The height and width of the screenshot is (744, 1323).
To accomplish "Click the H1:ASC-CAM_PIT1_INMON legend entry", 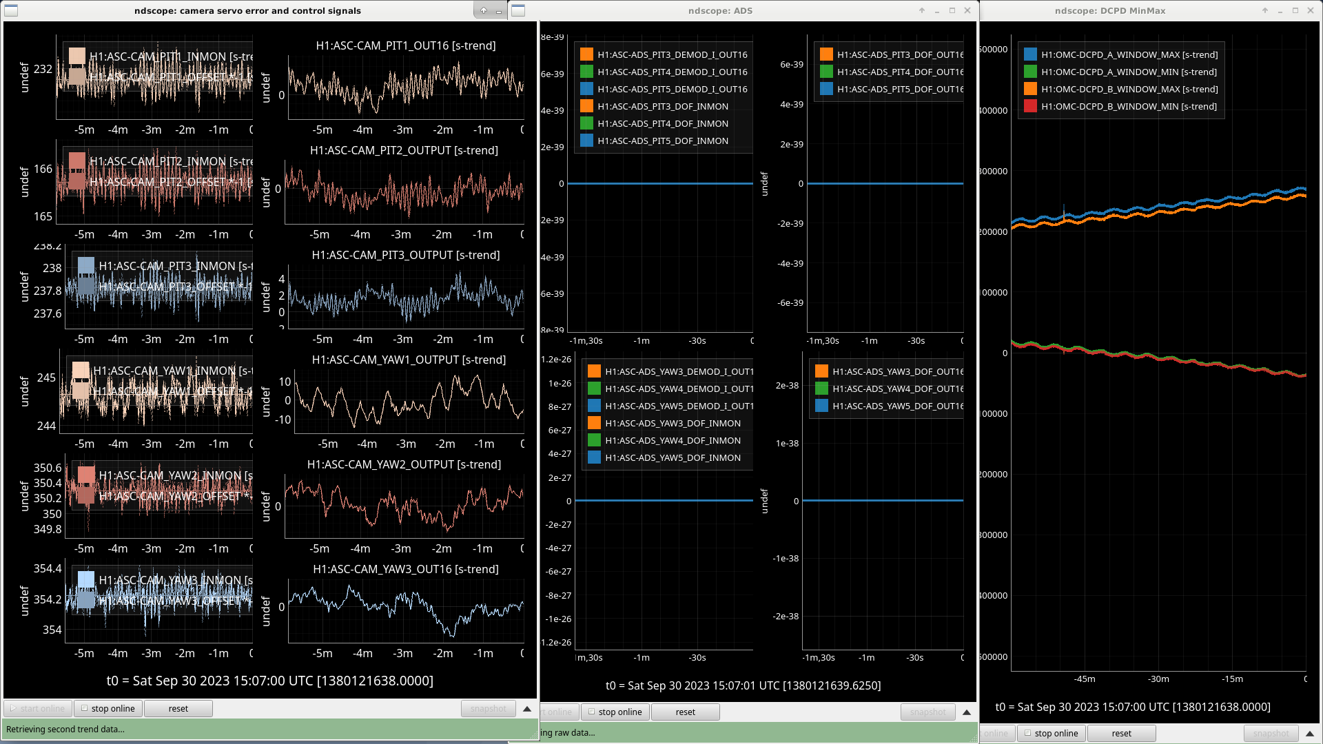I will pos(161,56).
